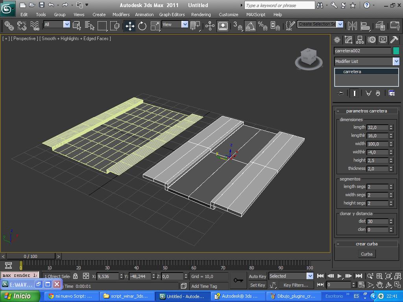The height and width of the screenshot is (302, 403).
Task: Switch to the Utilities hammer panel
Action: (394, 40)
